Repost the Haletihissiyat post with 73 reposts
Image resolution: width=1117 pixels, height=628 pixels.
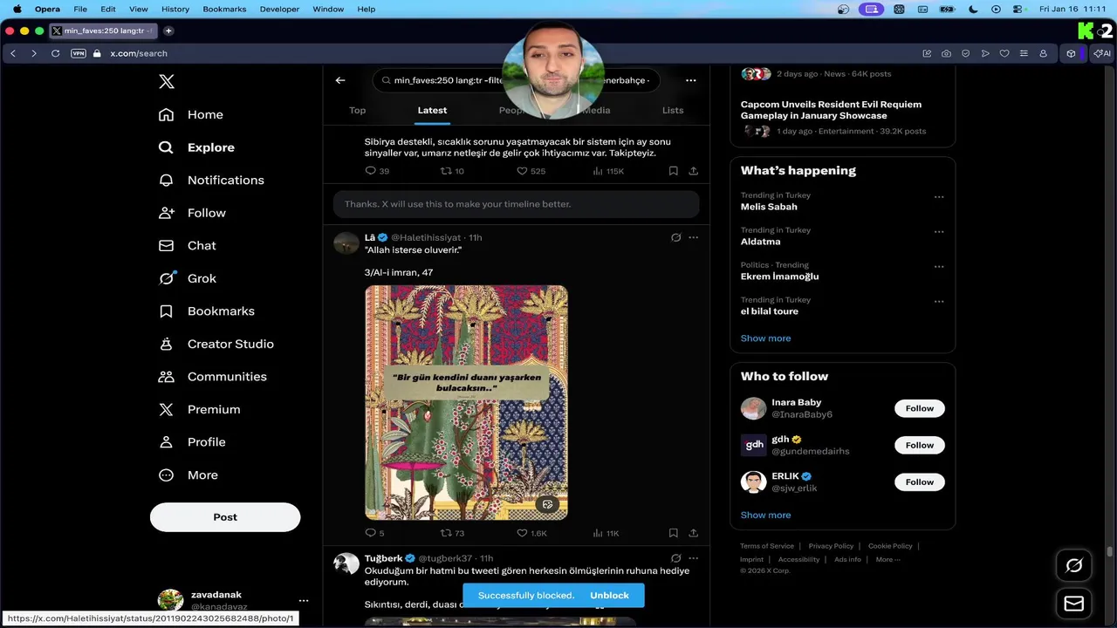452,533
